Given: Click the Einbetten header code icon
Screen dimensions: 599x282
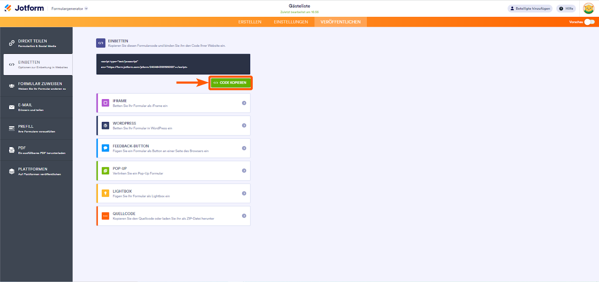Looking at the screenshot, I should 101,43.
